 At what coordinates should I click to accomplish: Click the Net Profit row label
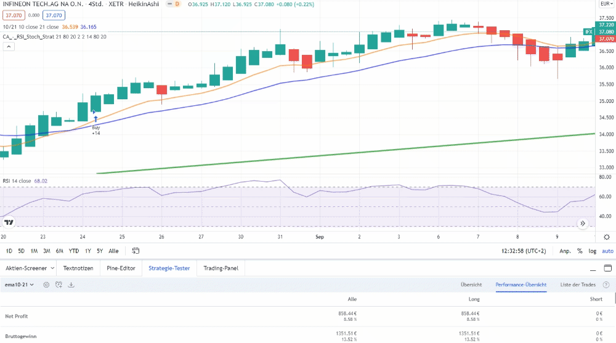pos(17,317)
